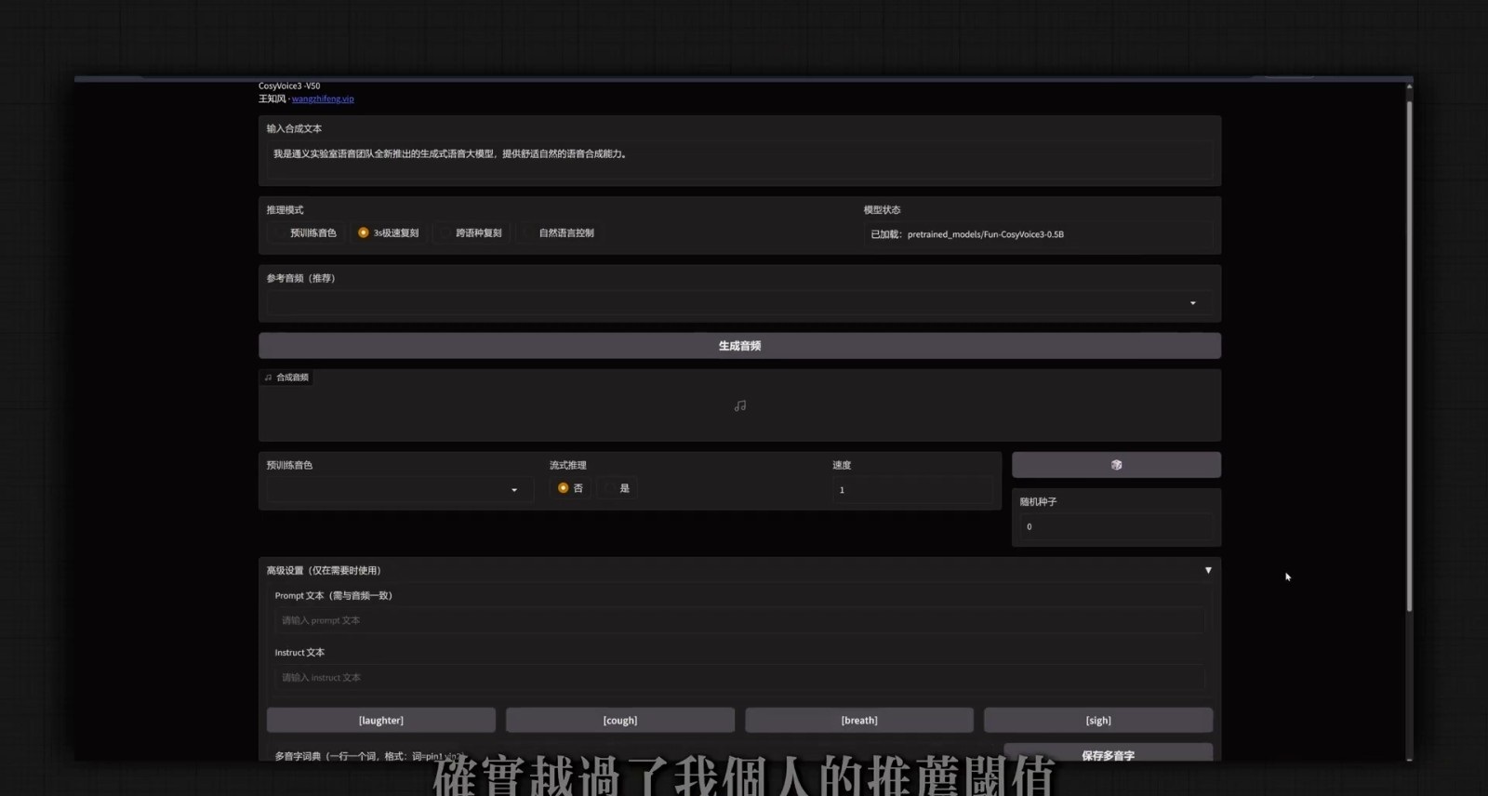Click the 多音字词典 label text

click(367, 756)
